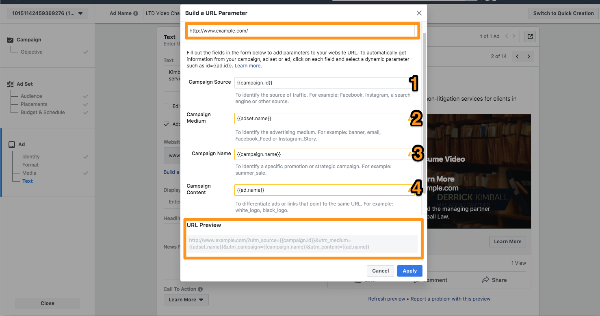This screenshot has width=600, height=316.
Task: Open the Learn more link in dialog
Action: (x=248, y=66)
